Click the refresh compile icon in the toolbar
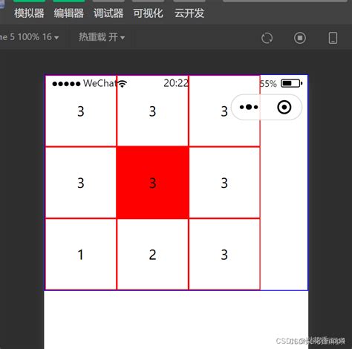 click(267, 38)
